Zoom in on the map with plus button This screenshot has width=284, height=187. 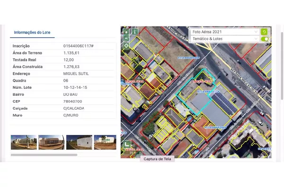pyautogui.click(x=126, y=32)
